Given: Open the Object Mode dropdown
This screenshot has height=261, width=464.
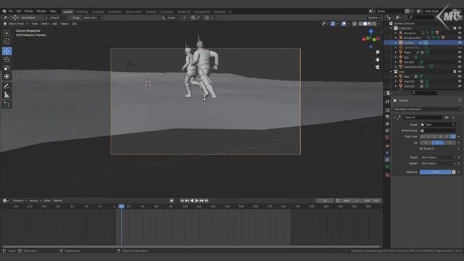Looking at the screenshot, I should [16, 24].
